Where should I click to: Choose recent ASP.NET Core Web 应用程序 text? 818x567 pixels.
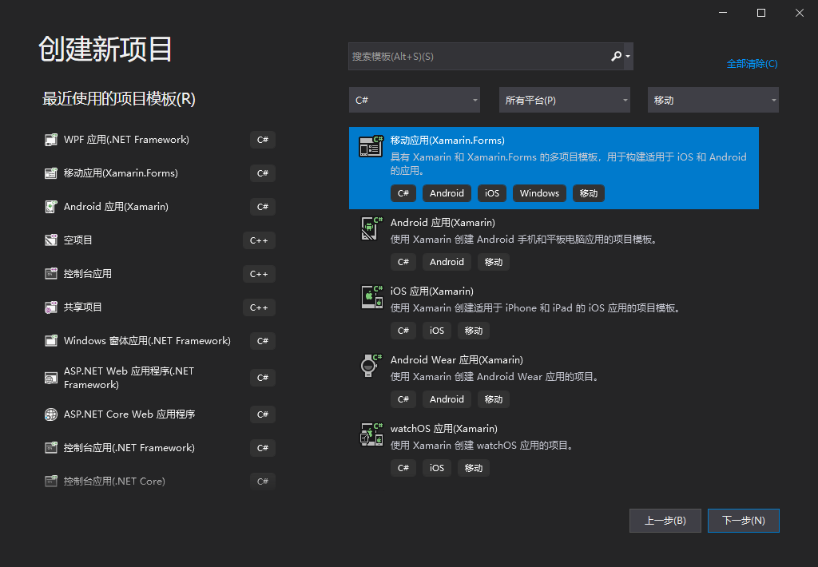[129, 414]
